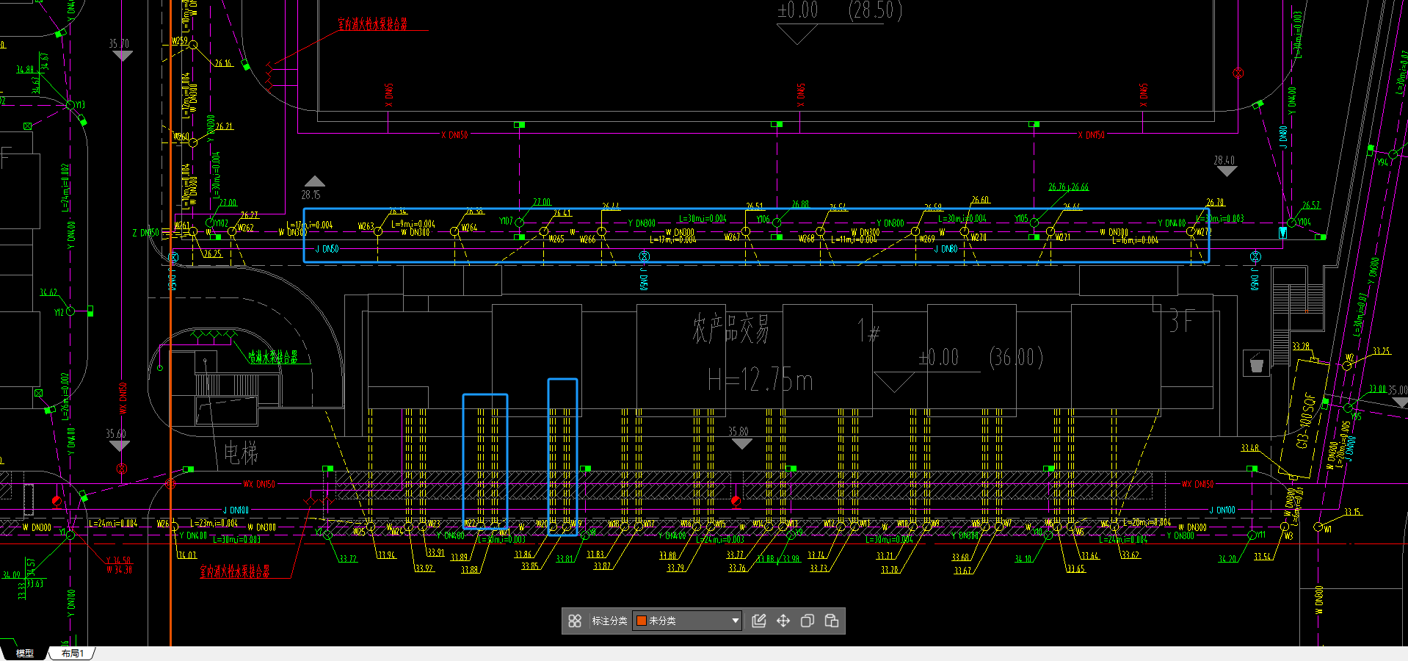Click manhole label W260
Viewport: 1408px width, 661px height.
tap(181, 137)
